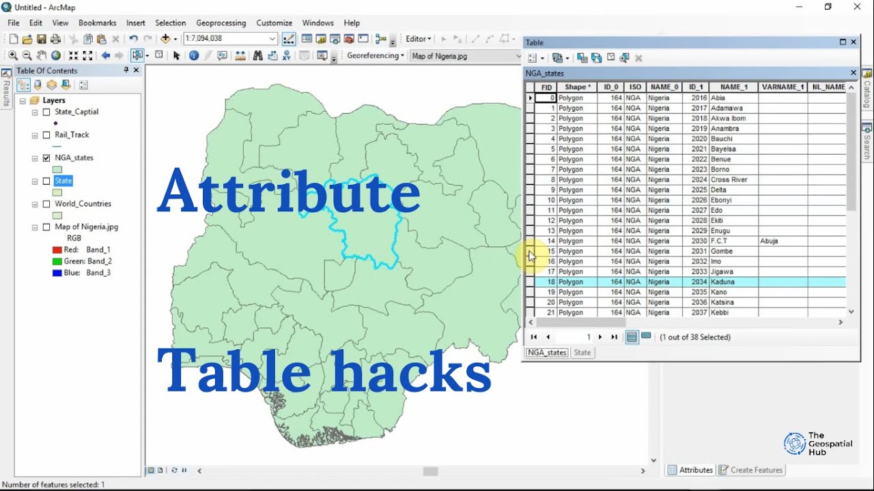The image size is (874, 491).
Task: Collapse the Map of Nigeria.jpg layer legend
Action: (x=35, y=227)
